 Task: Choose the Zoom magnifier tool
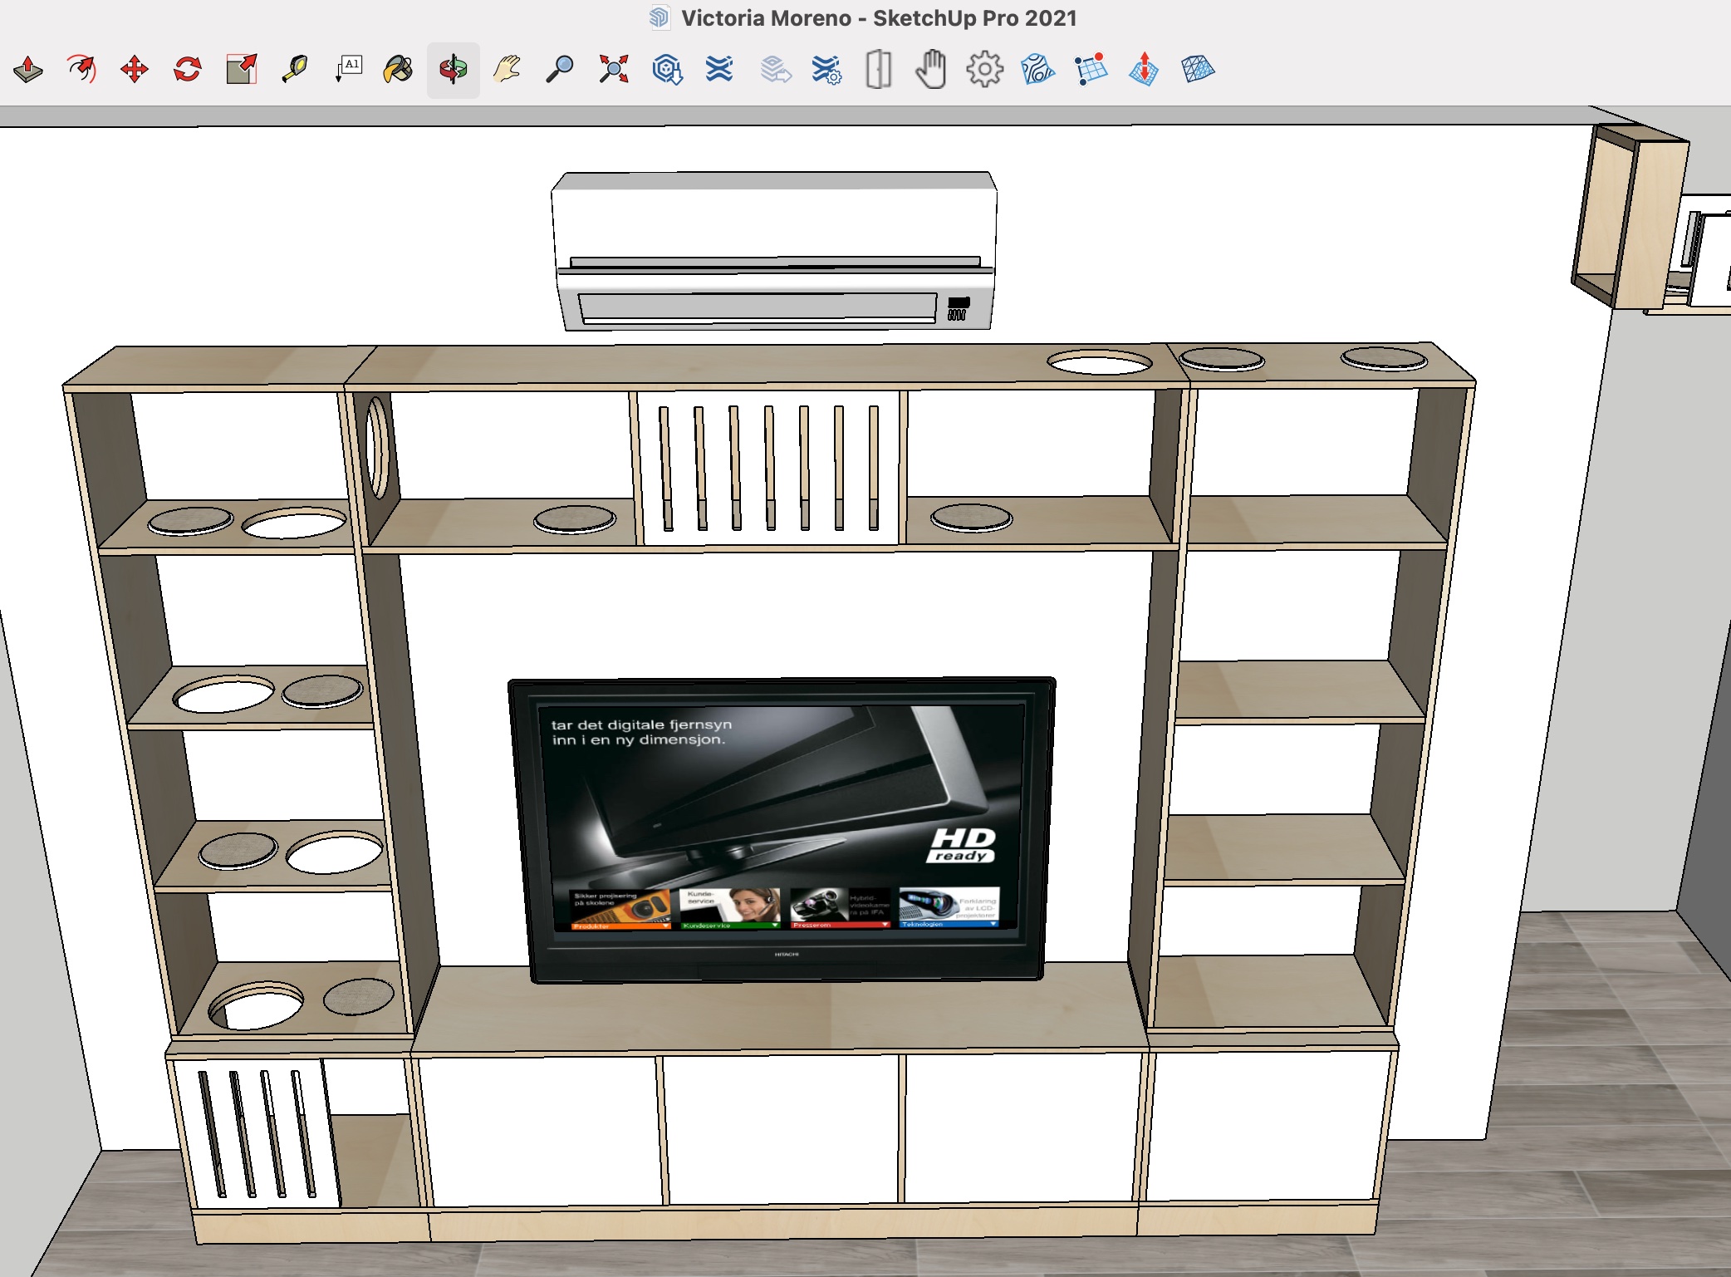(x=560, y=70)
